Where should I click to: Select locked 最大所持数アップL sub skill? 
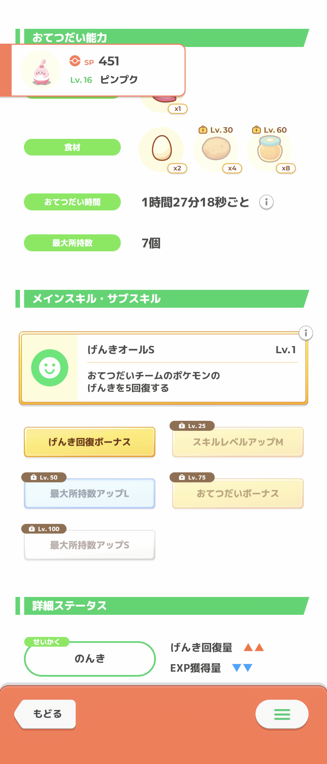[x=90, y=494]
